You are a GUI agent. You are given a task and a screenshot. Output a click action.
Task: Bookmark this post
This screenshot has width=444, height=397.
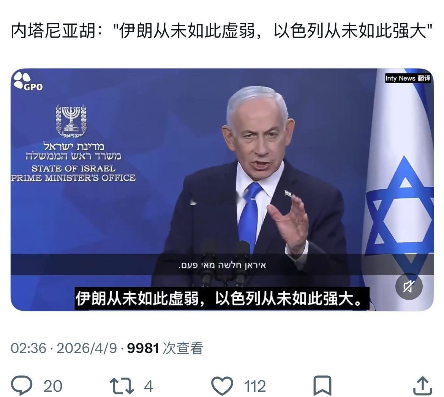[x=322, y=386]
